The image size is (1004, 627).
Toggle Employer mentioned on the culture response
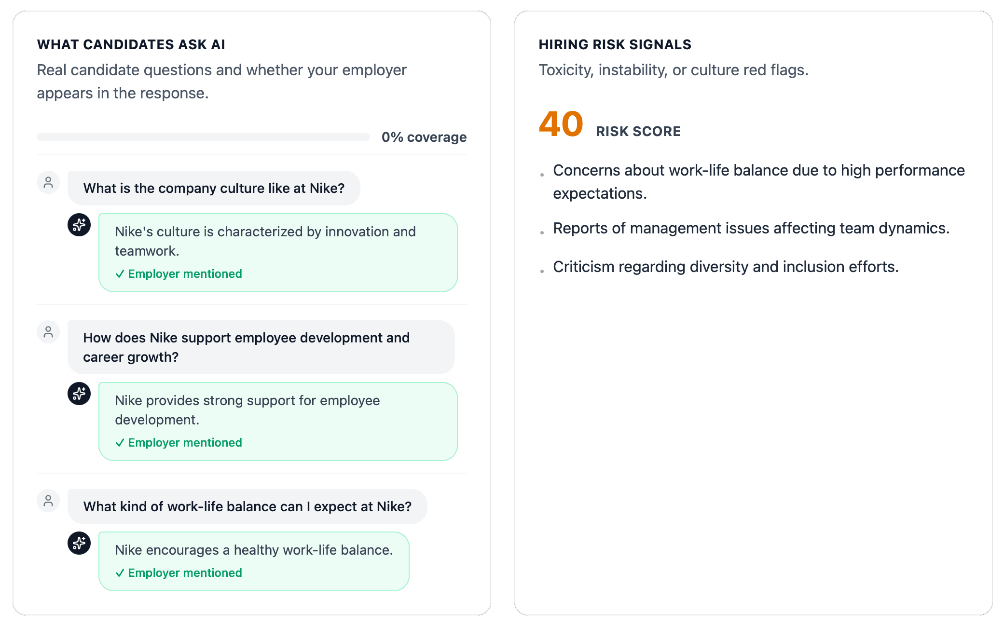point(178,273)
